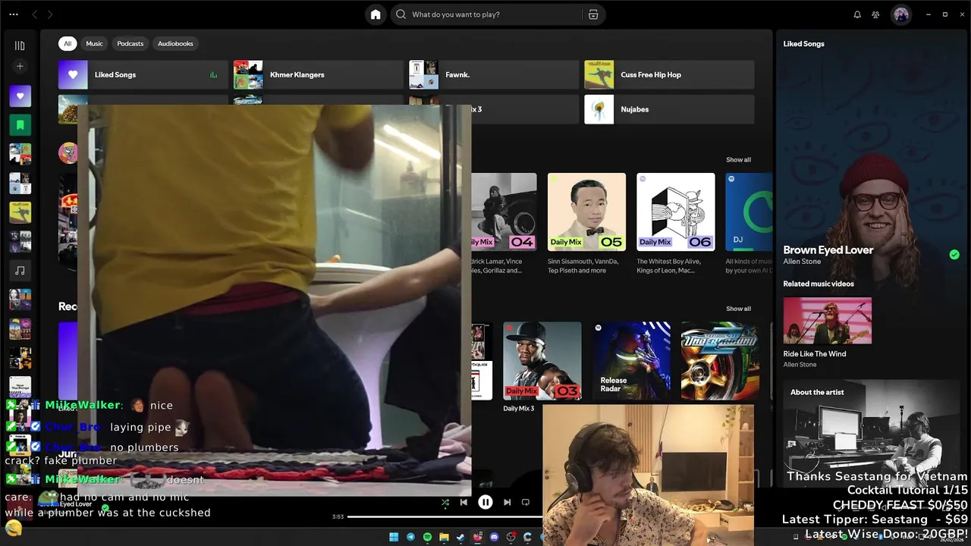Screen dimensions: 971x546
Task: Go to Spotify Home via house icon
Action: coord(376,14)
